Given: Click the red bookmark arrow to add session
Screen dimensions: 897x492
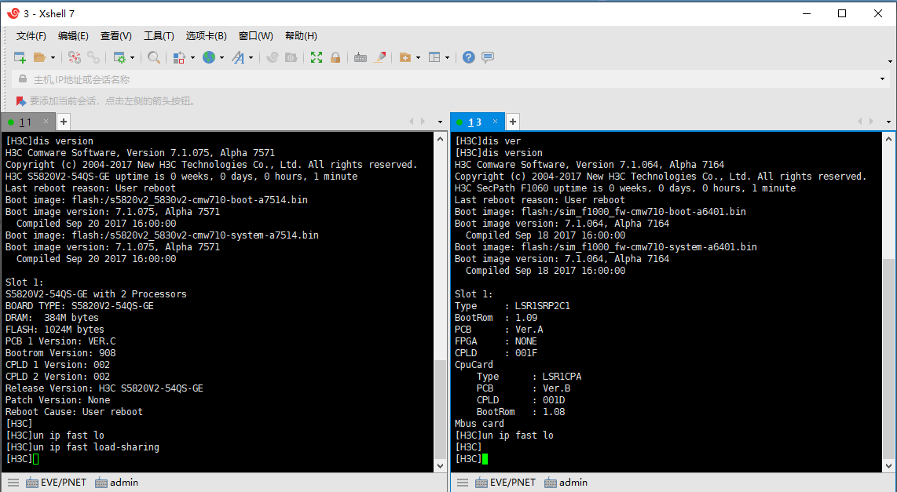Looking at the screenshot, I should [21, 101].
